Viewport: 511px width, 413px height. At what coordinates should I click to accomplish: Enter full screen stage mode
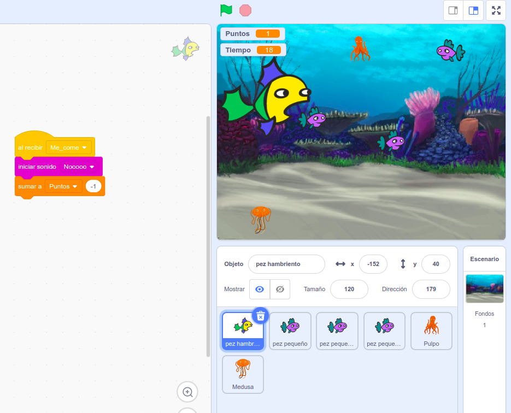click(496, 10)
